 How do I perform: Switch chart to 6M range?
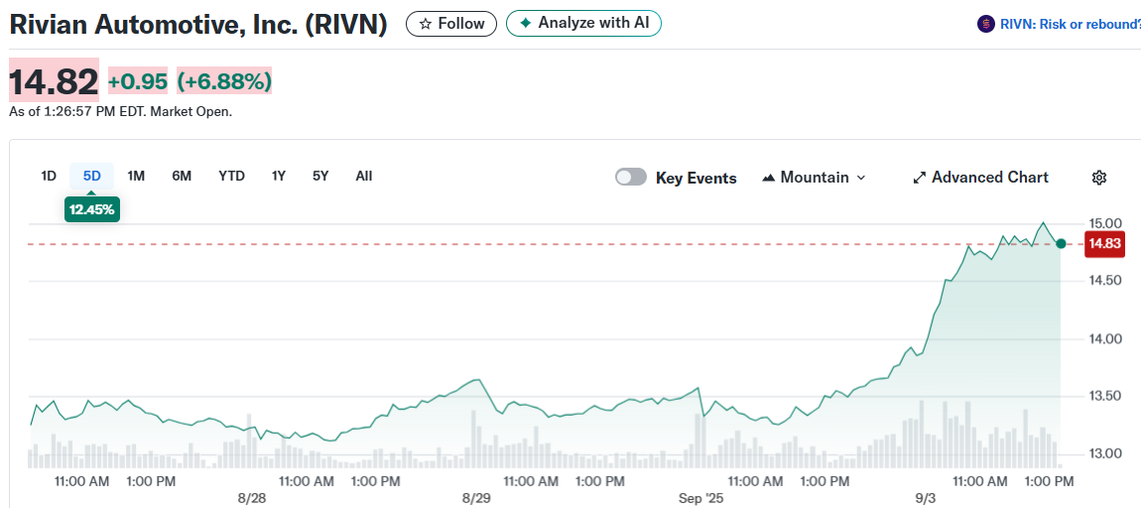tap(182, 177)
